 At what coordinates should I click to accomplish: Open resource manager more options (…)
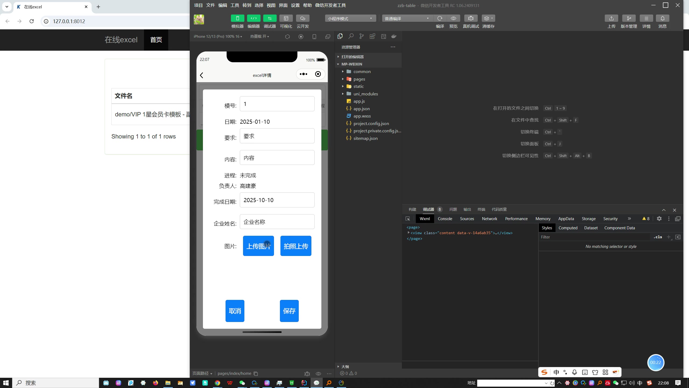click(x=393, y=47)
